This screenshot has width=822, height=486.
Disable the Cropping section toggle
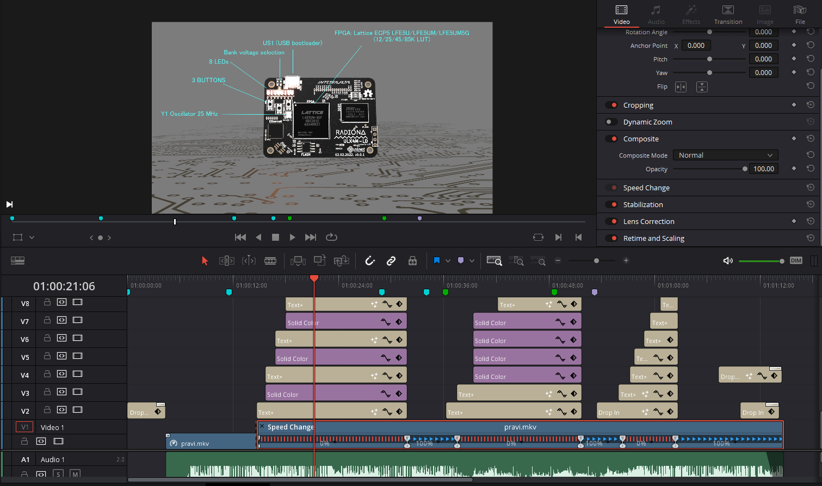click(x=611, y=105)
